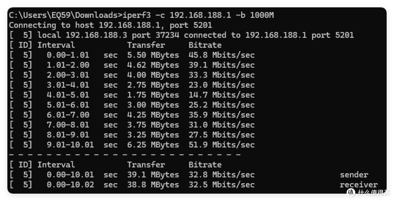Screen dimensions: 394x201
Task: Click the 1.75 MBytes transfer value
Action: coord(153,95)
